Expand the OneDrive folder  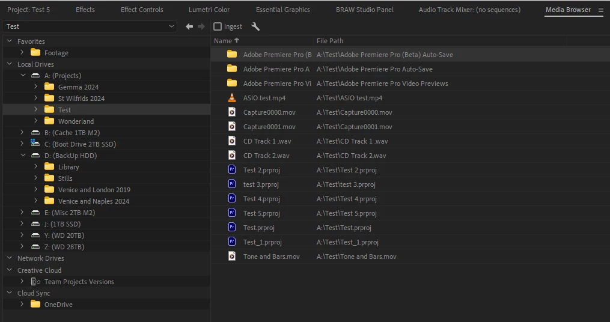[x=22, y=304]
